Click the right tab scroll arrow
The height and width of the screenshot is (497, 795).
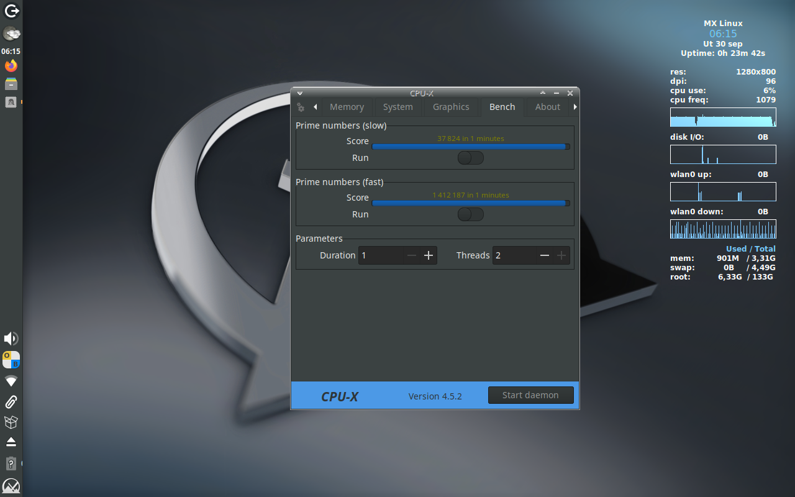click(x=575, y=107)
